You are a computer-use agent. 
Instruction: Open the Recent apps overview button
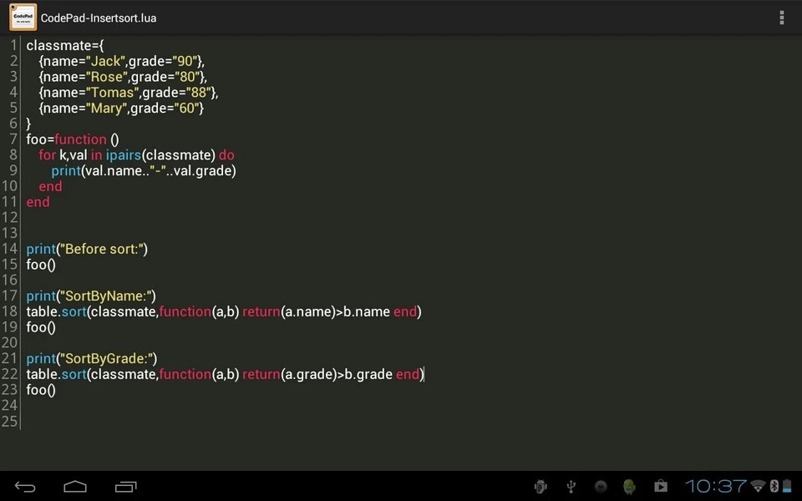point(126,487)
